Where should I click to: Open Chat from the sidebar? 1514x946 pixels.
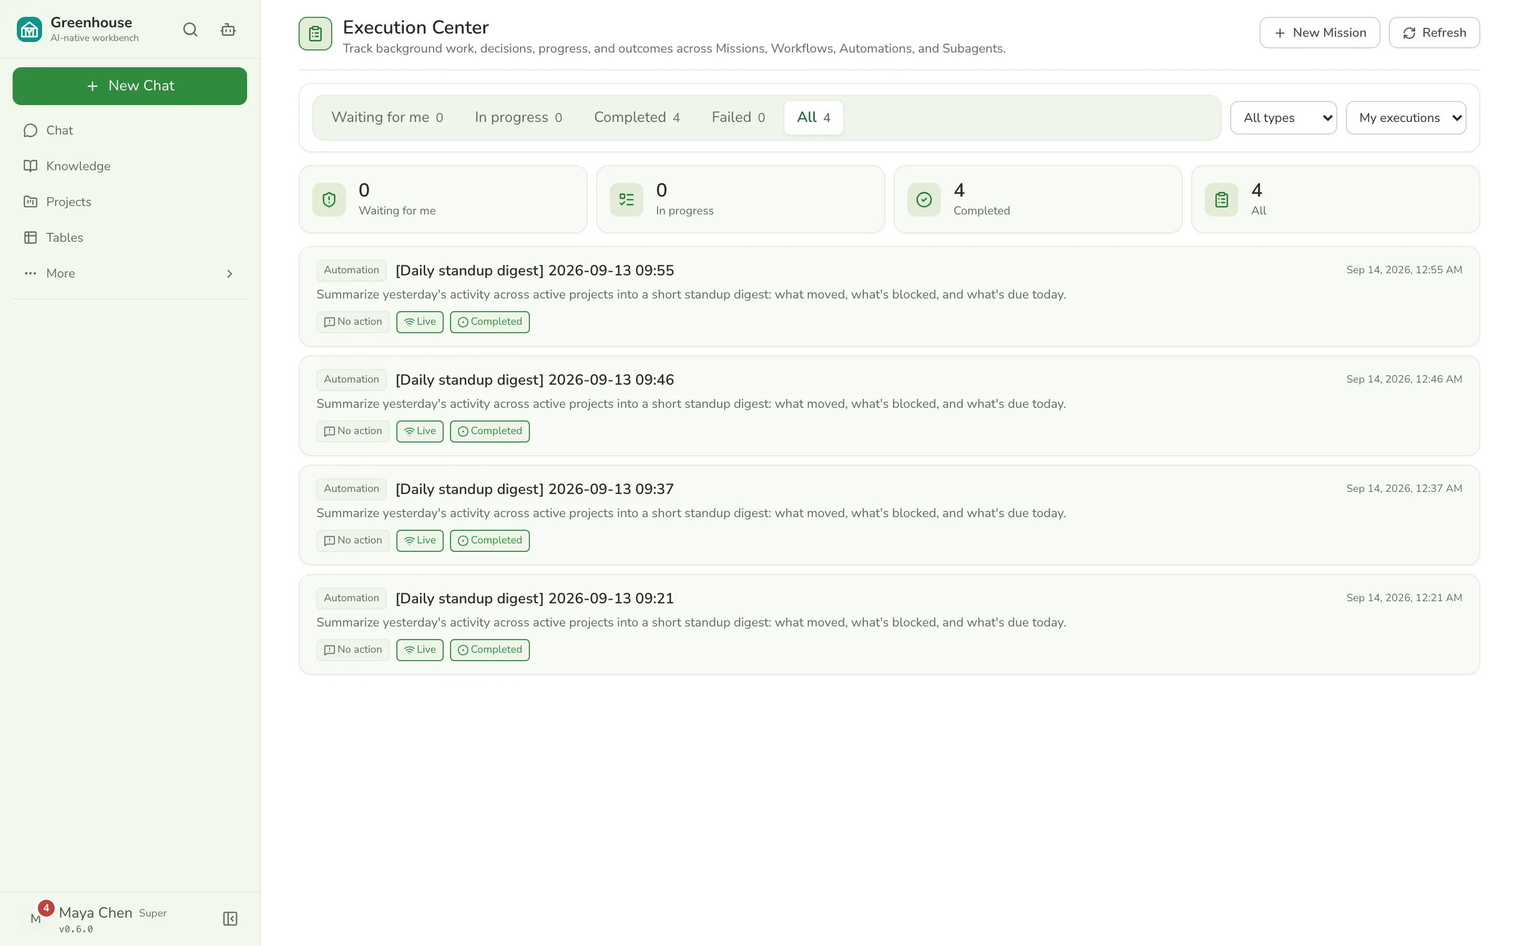pos(129,130)
